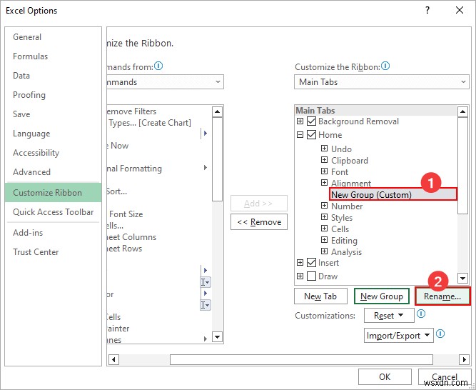Expand the Editing group
The image size is (476, 390).
click(324, 240)
